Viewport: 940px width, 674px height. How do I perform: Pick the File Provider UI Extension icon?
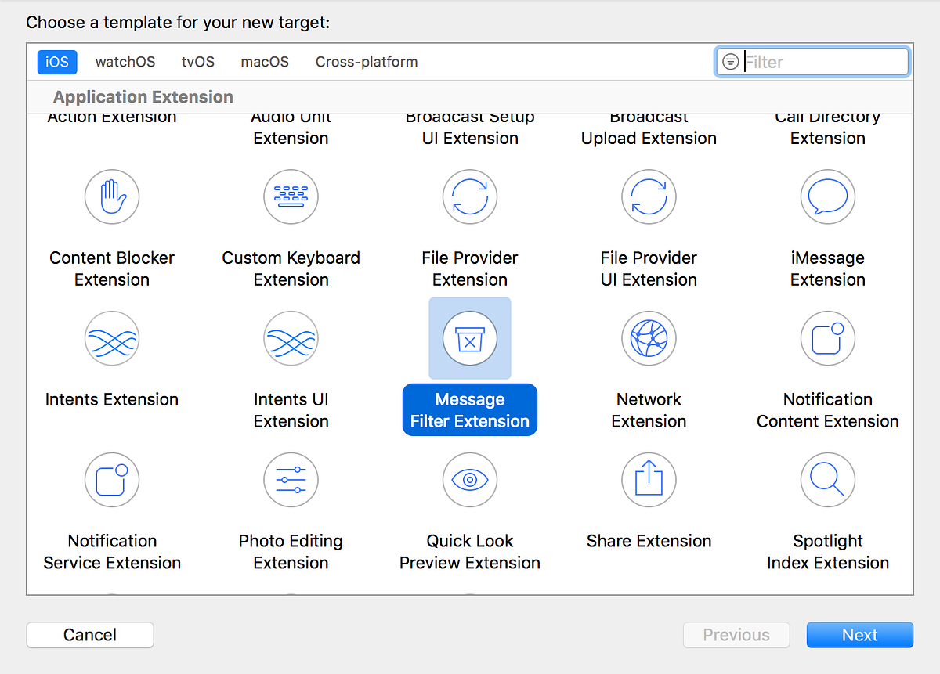click(649, 196)
